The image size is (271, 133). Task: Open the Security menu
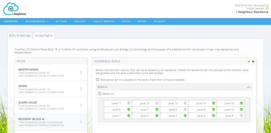point(80,21)
